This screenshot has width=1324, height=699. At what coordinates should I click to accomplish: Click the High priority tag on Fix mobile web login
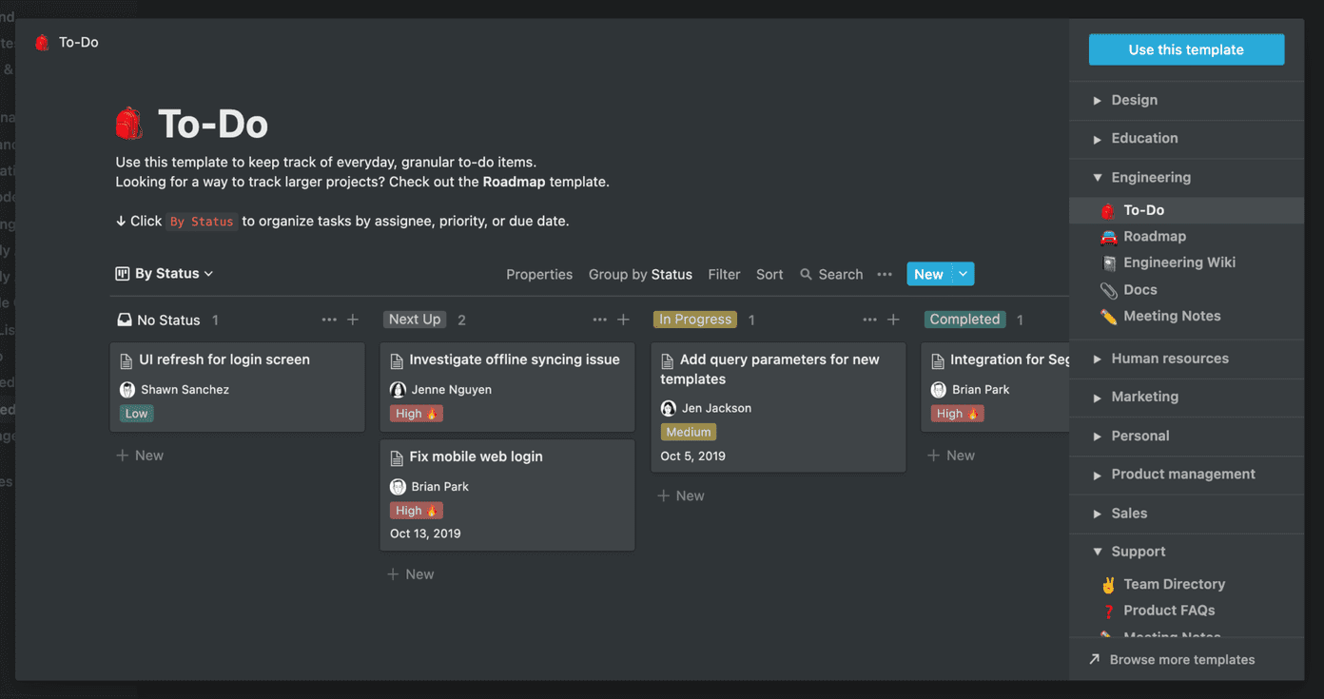point(417,511)
